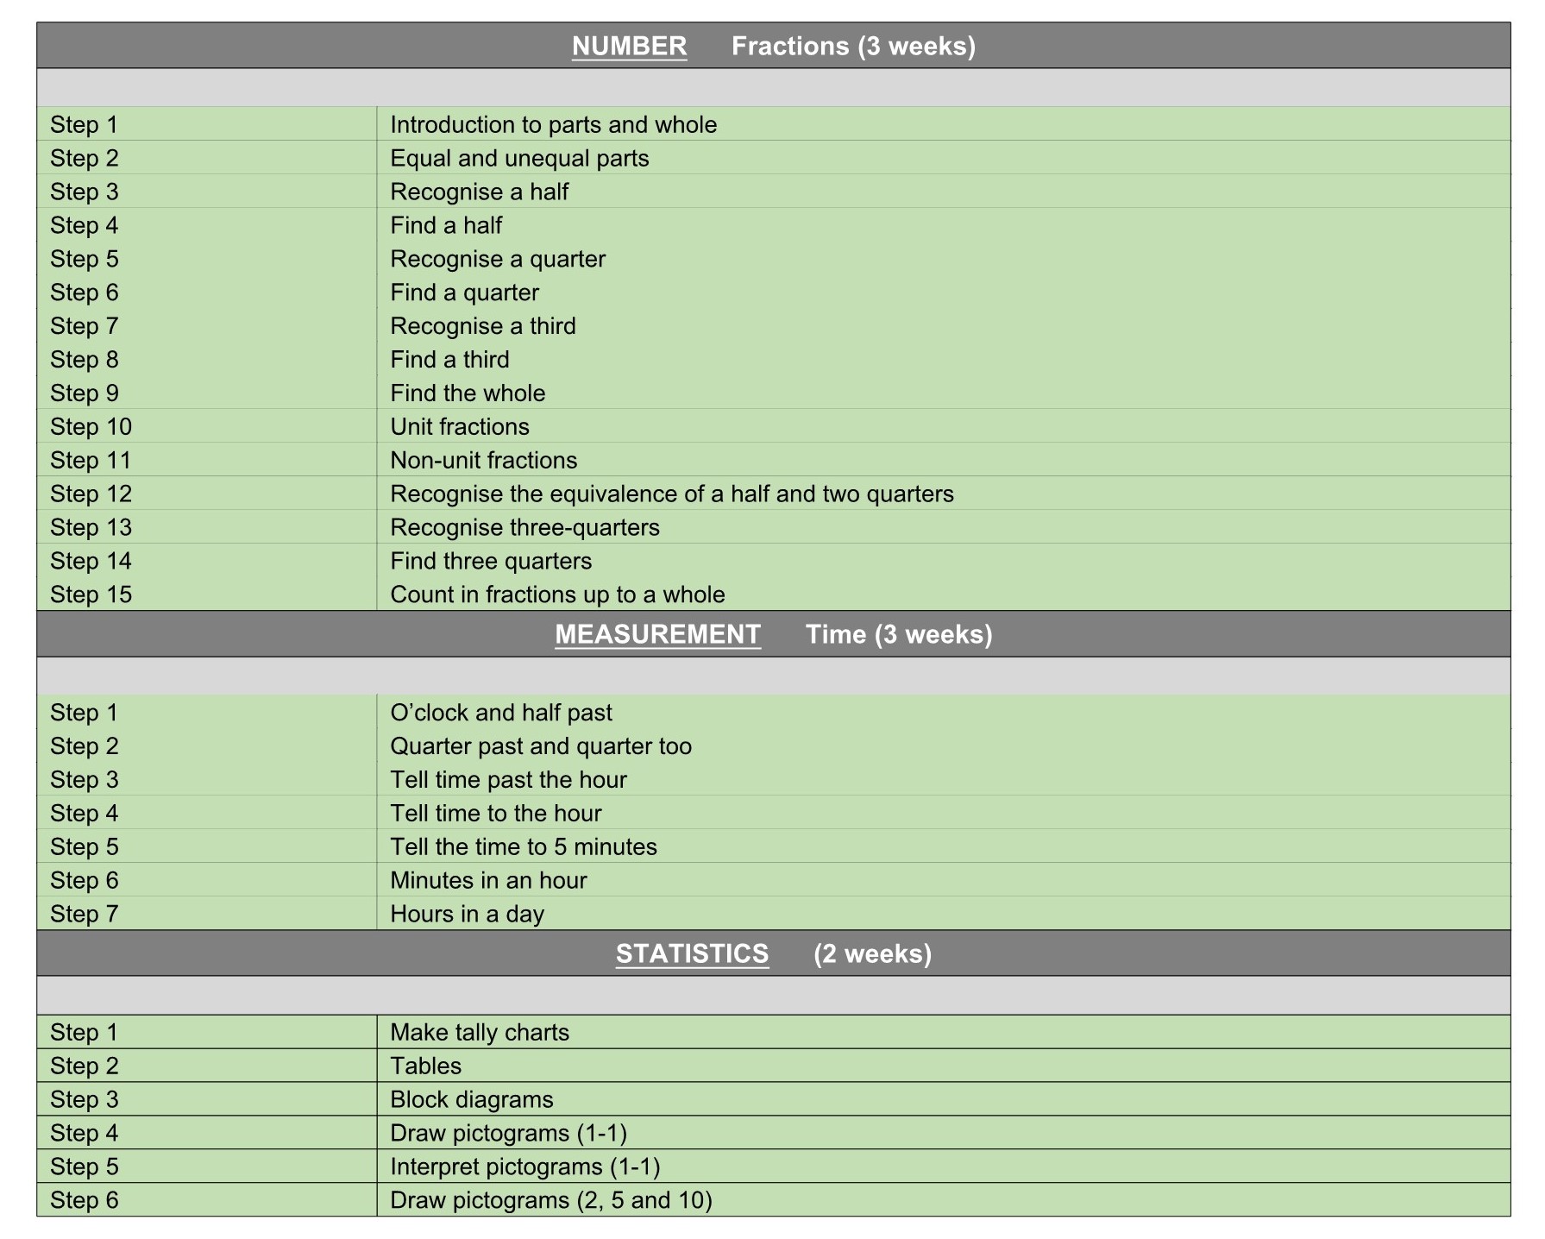Screen dimensions: 1545x1239
Task: Click the 'Equal and unequal parts' row
Action: coord(519,159)
